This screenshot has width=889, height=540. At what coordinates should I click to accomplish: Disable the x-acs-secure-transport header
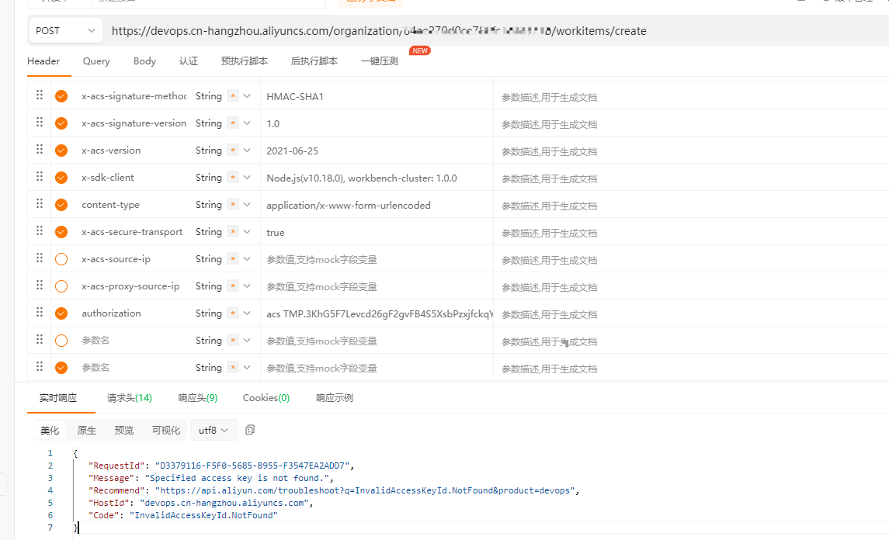tap(61, 231)
